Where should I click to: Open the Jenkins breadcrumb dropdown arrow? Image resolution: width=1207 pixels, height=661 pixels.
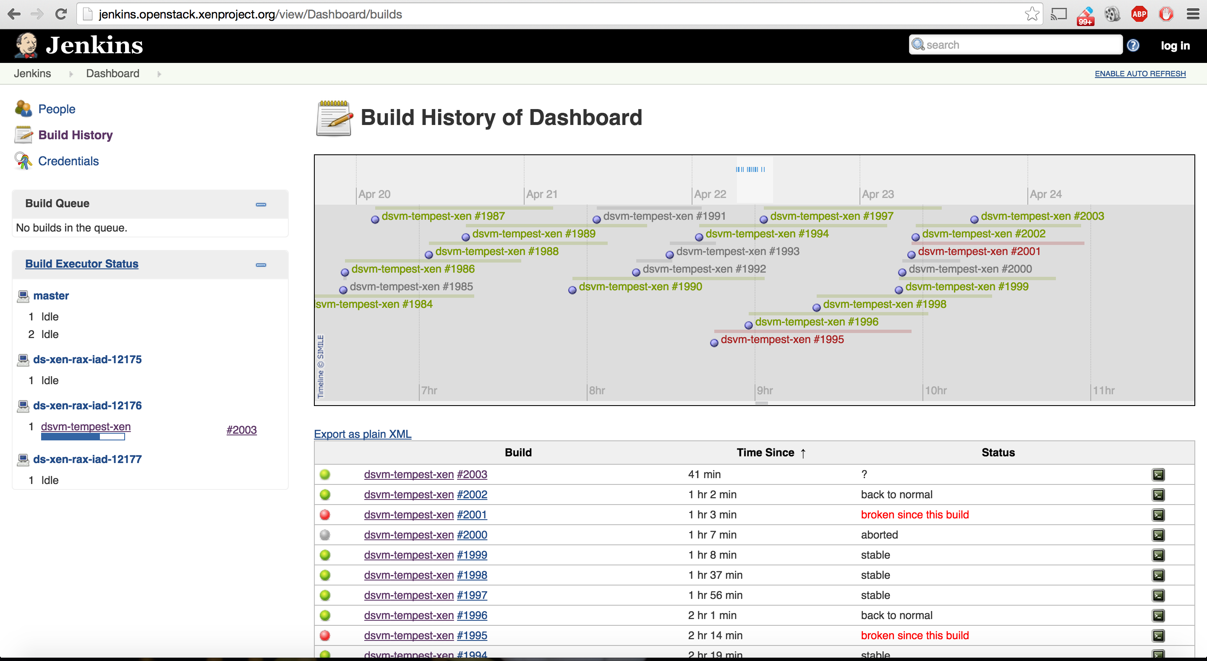click(x=71, y=74)
